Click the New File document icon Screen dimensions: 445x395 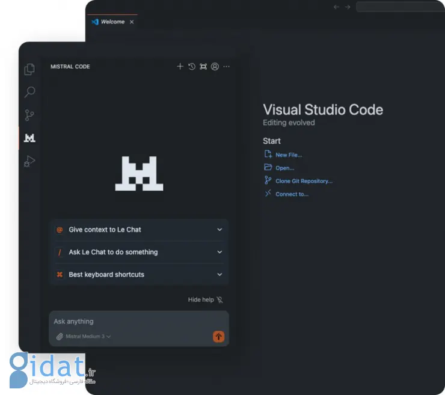click(x=268, y=154)
